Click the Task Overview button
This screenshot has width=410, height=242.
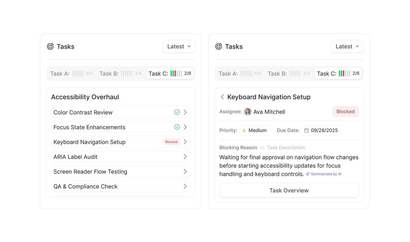(x=289, y=190)
